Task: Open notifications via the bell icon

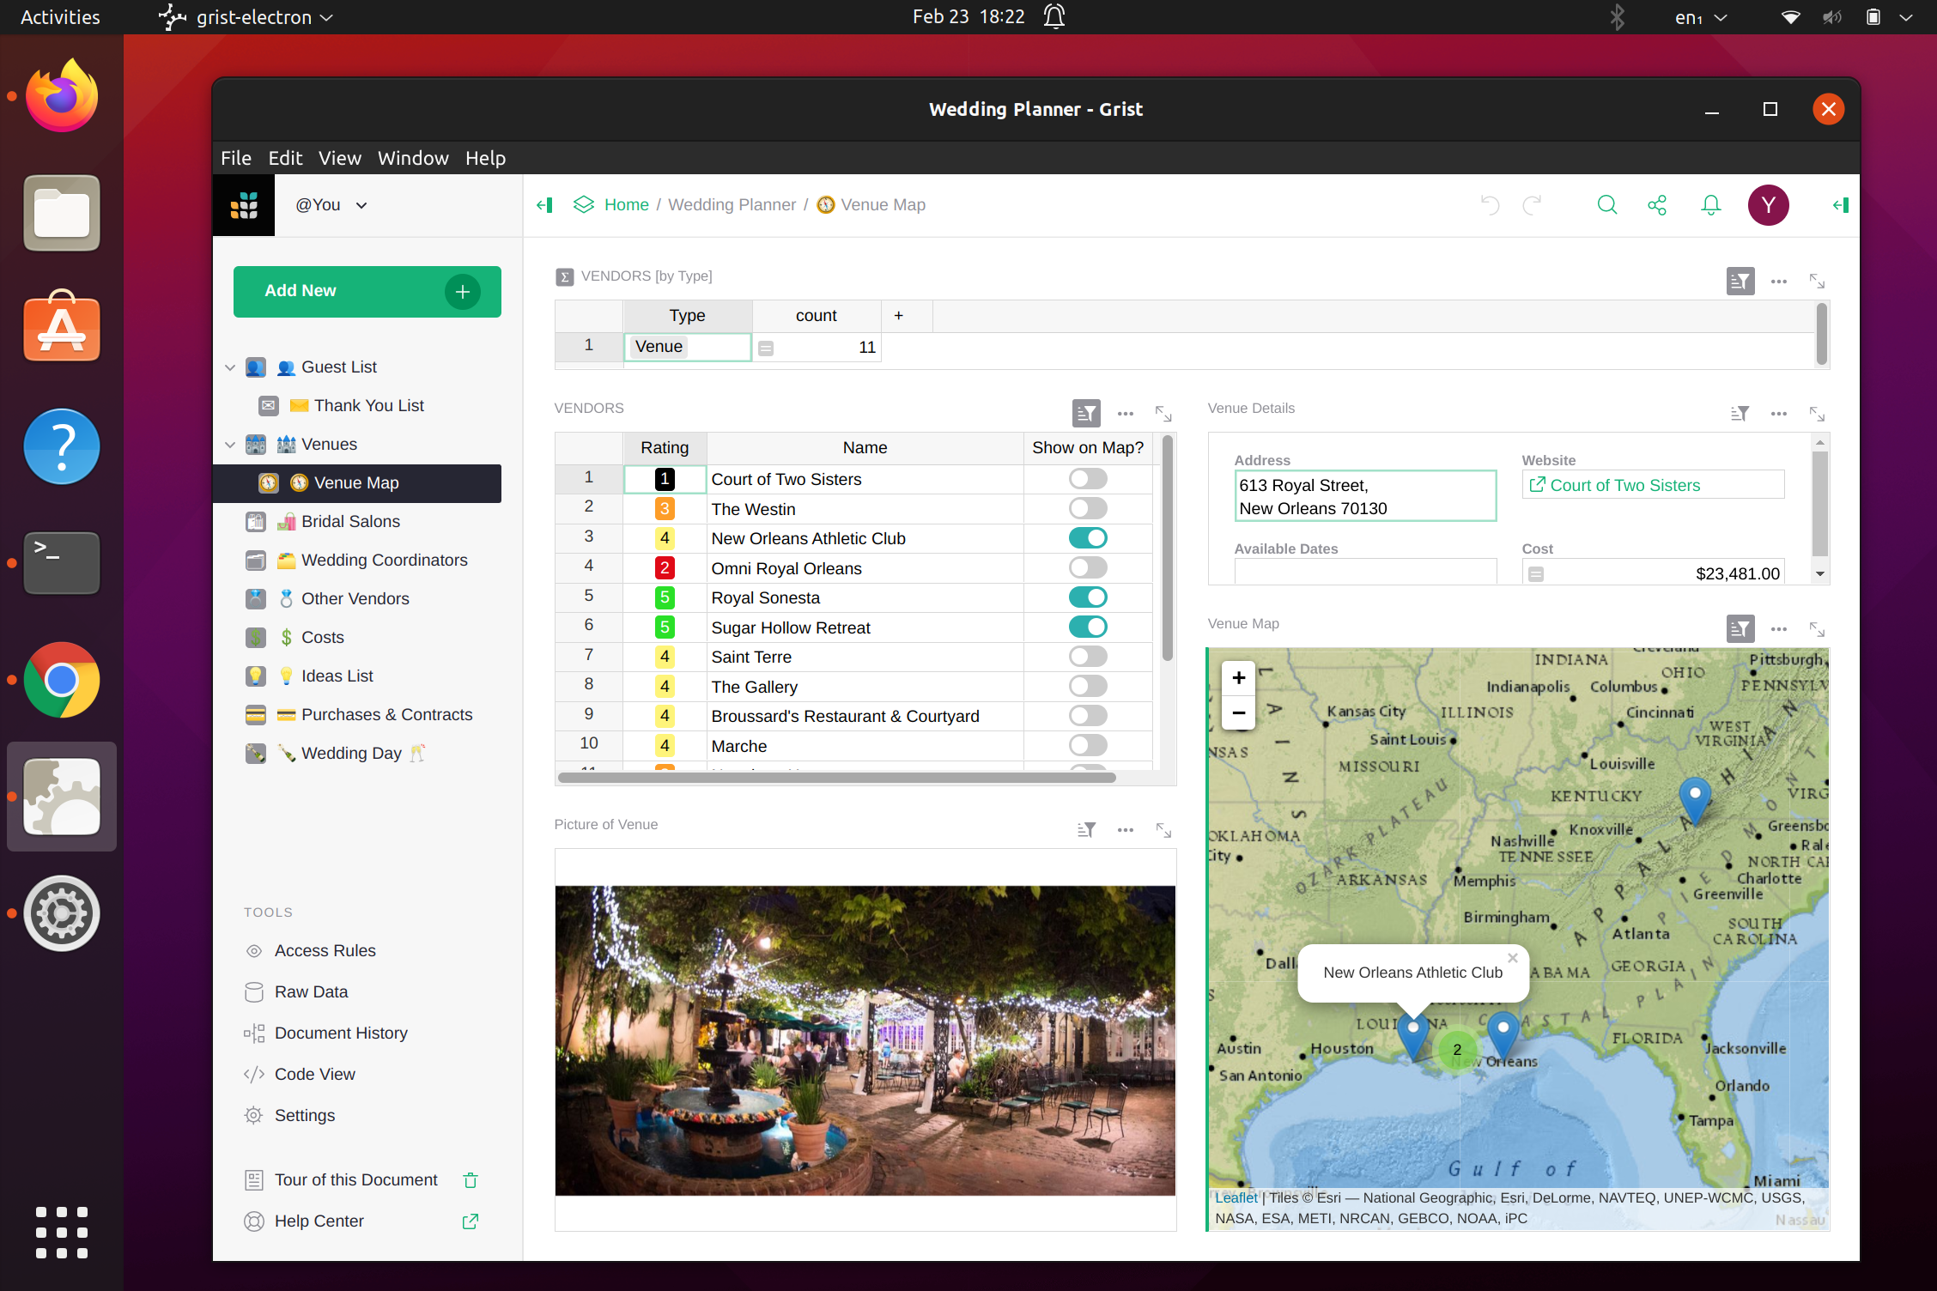Action: (1709, 205)
